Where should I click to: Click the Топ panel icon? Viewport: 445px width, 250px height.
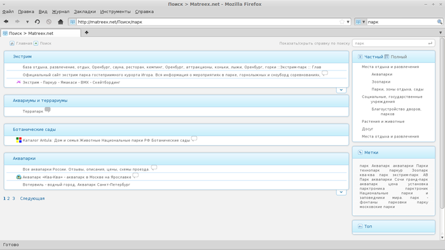360,226
